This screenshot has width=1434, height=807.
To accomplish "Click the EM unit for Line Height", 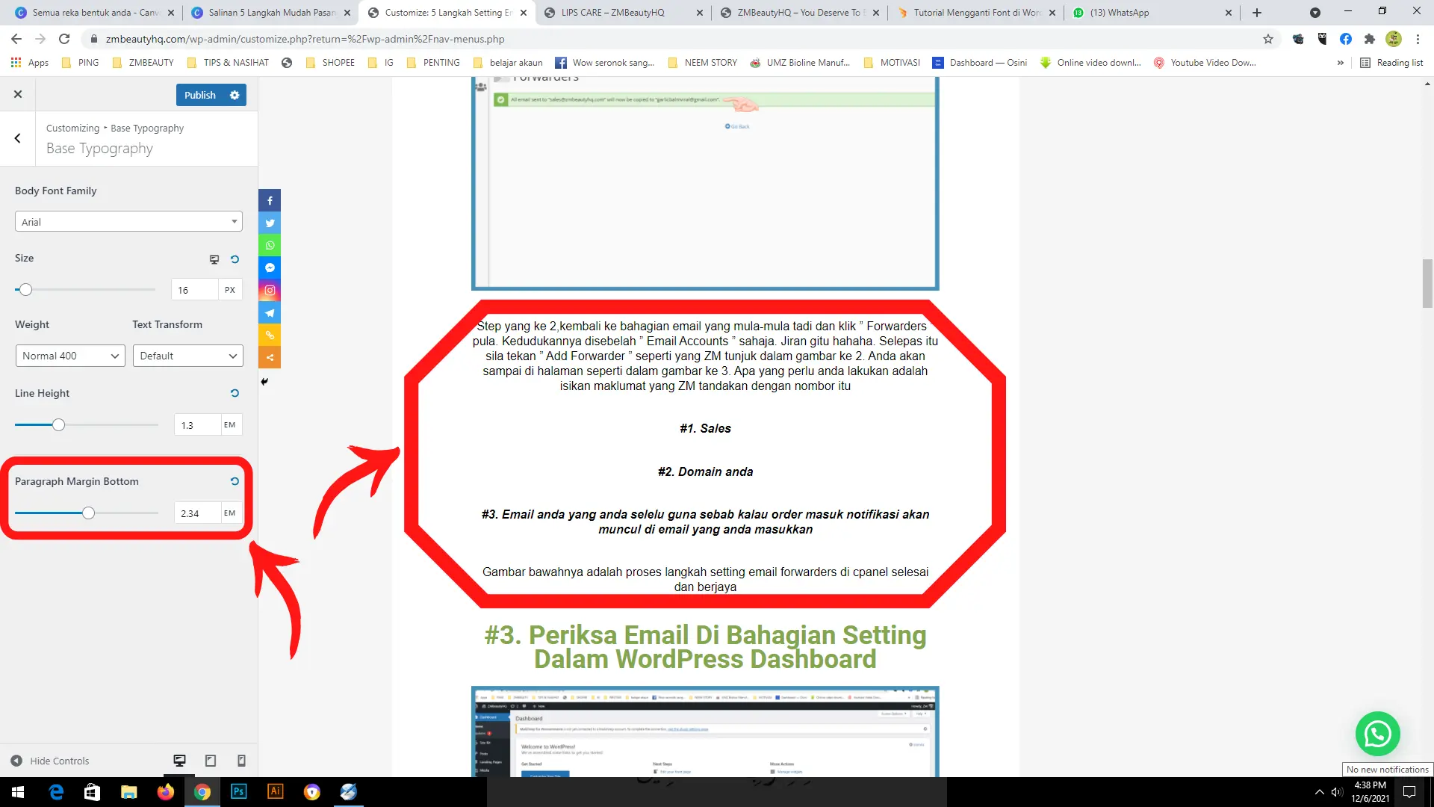I will tap(230, 425).
